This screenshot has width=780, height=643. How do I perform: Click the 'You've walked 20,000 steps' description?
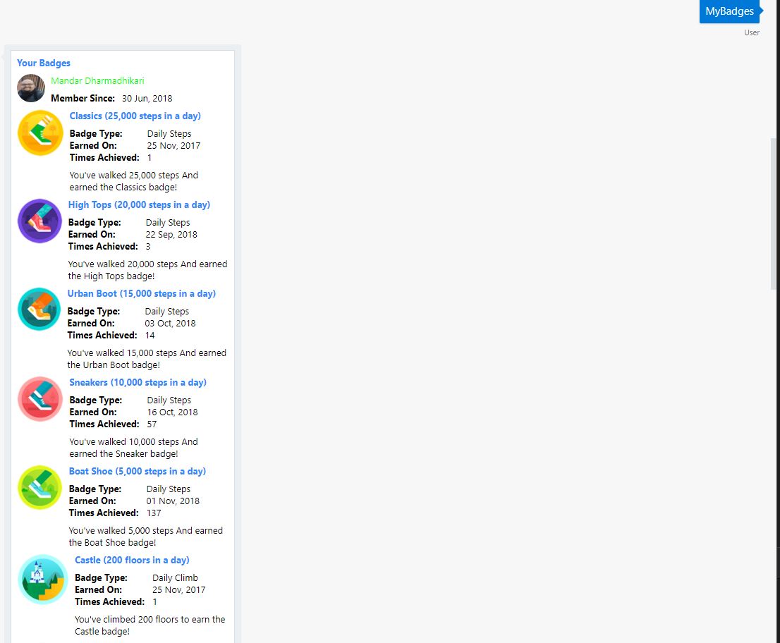(x=147, y=270)
